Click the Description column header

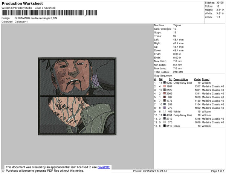click(x=180, y=79)
